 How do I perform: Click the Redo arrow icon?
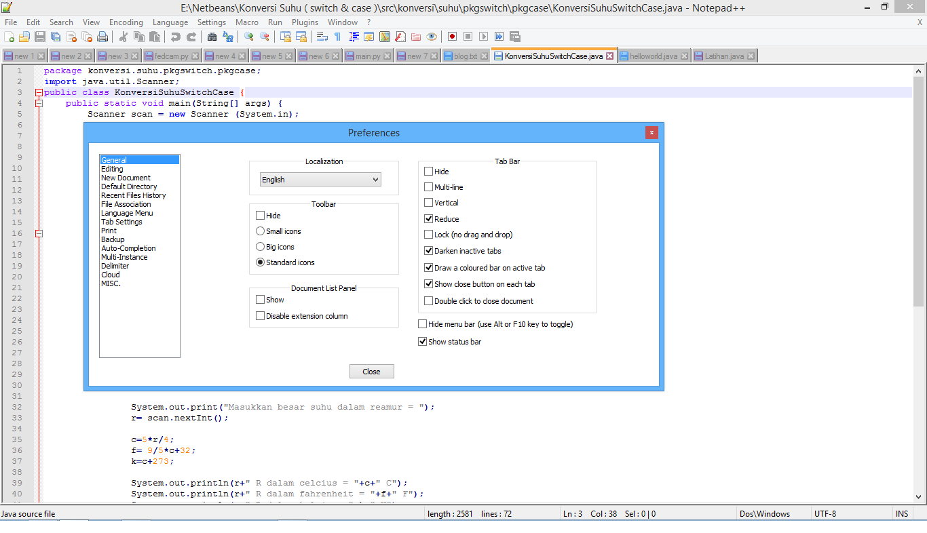pos(191,37)
